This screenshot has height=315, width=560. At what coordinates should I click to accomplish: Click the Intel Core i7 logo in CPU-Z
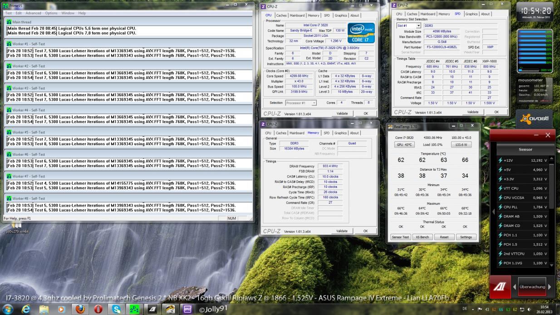(x=361, y=33)
